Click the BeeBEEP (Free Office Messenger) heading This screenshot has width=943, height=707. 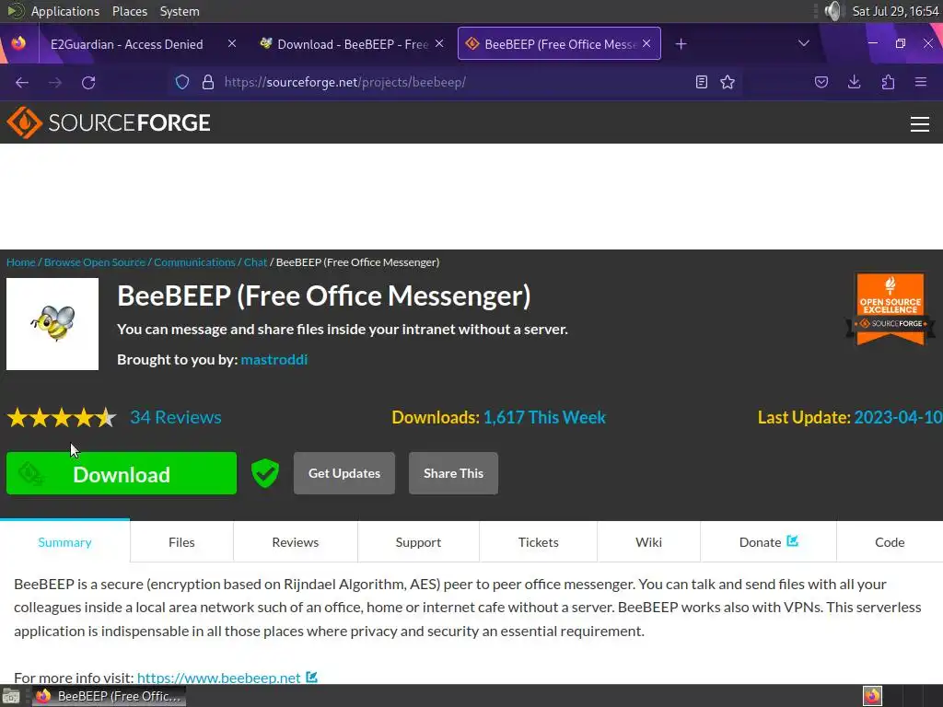point(323,296)
